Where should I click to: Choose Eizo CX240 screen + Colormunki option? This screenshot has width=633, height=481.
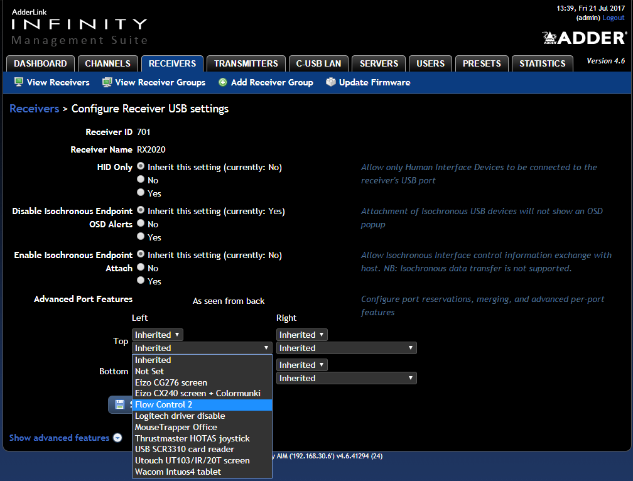click(202, 394)
